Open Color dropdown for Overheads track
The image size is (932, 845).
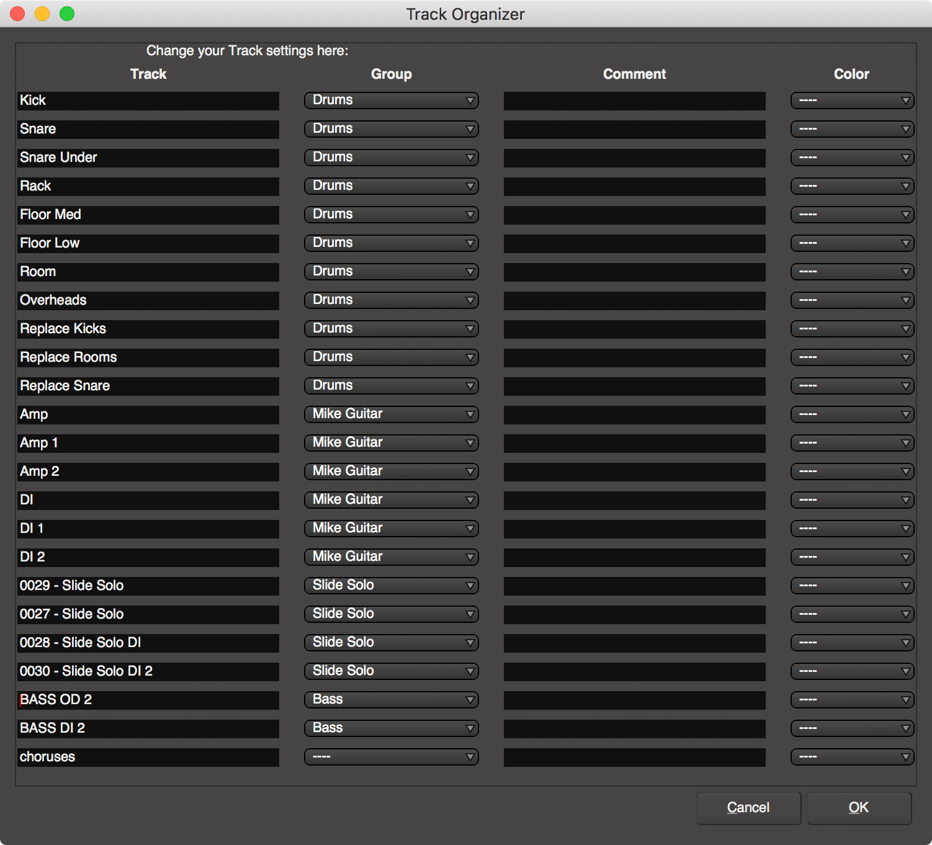[x=851, y=300]
